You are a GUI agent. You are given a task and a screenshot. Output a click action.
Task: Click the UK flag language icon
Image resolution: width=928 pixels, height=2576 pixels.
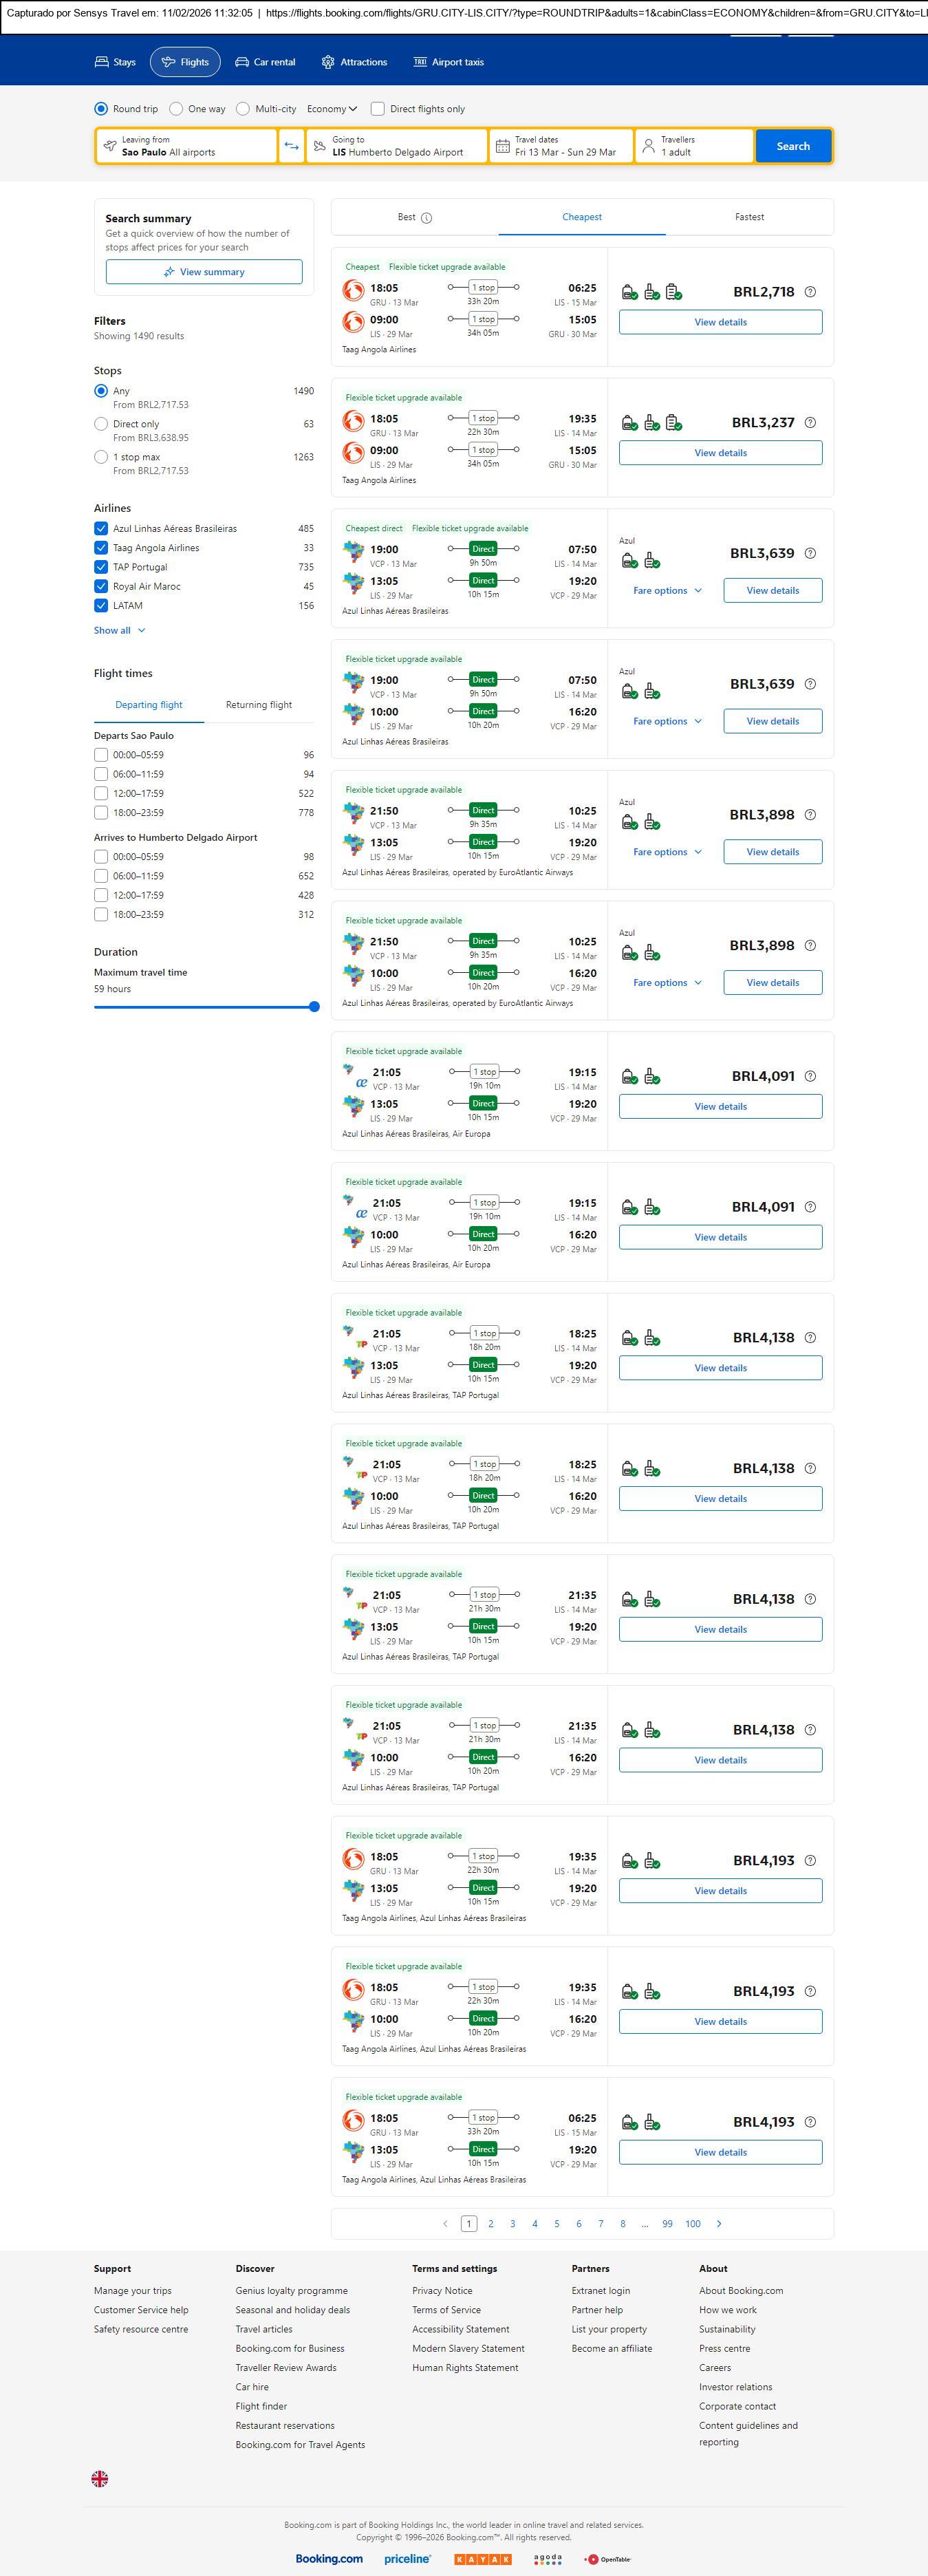[x=100, y=2478]
